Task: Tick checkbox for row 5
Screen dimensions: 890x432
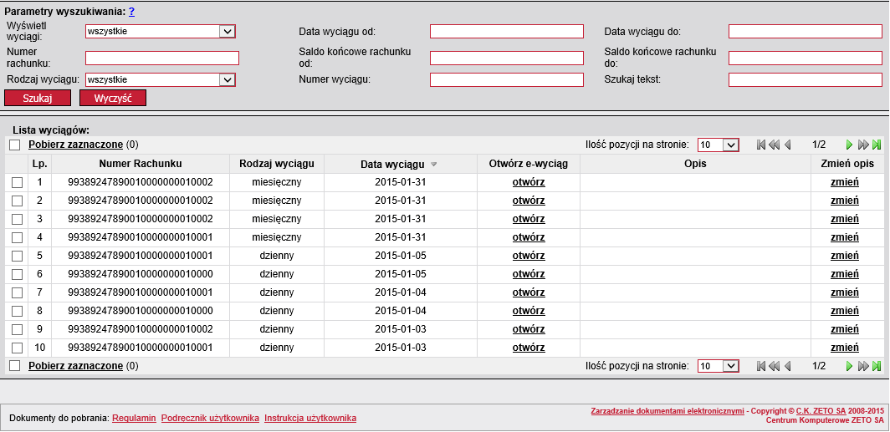Action: coord(17,256)
